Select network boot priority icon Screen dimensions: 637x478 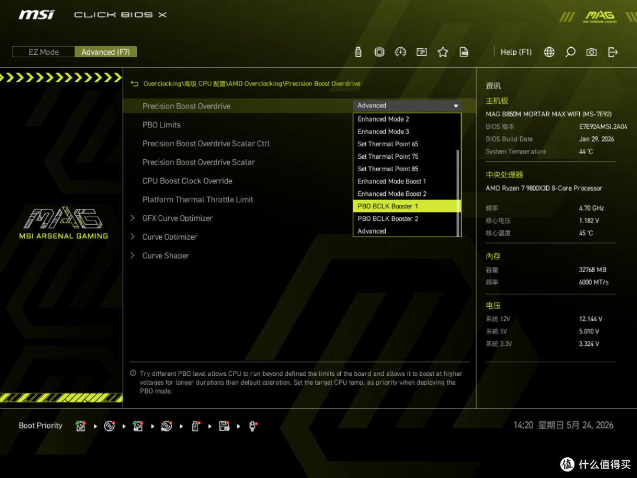click(x=252, y=426)
